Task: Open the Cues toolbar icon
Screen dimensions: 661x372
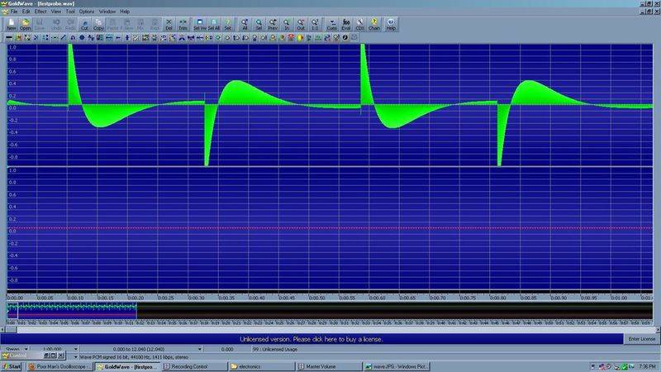Action: click(x=332, y=25)
